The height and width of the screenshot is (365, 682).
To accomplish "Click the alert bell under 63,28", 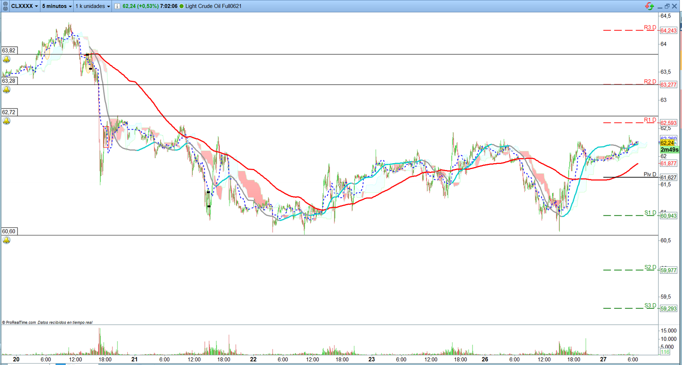I will coord(7,89).
